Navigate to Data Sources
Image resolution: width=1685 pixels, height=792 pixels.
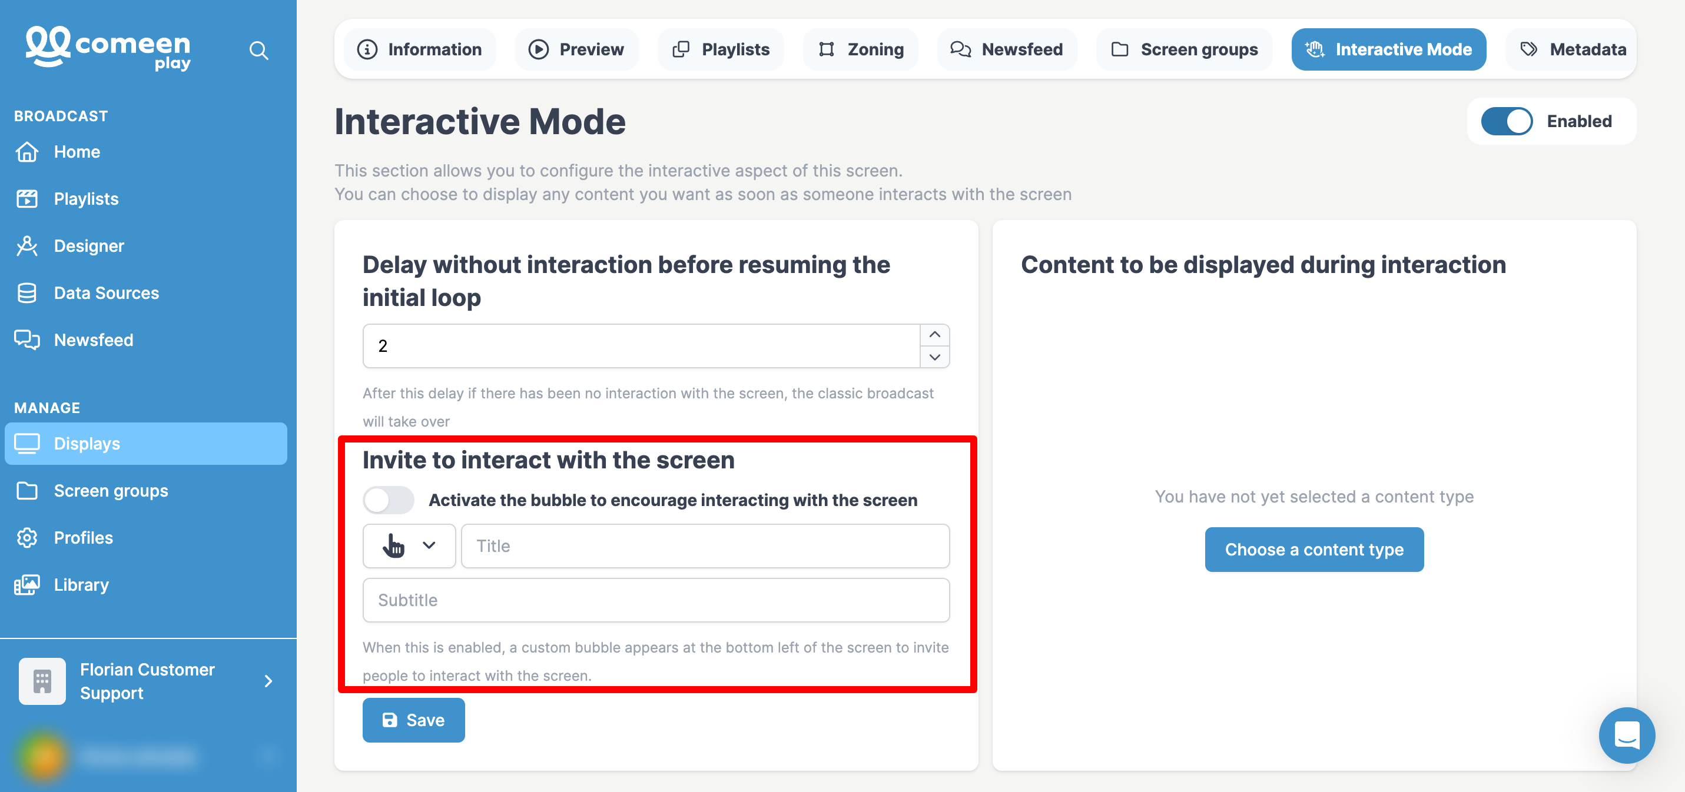tap(106, 293)
